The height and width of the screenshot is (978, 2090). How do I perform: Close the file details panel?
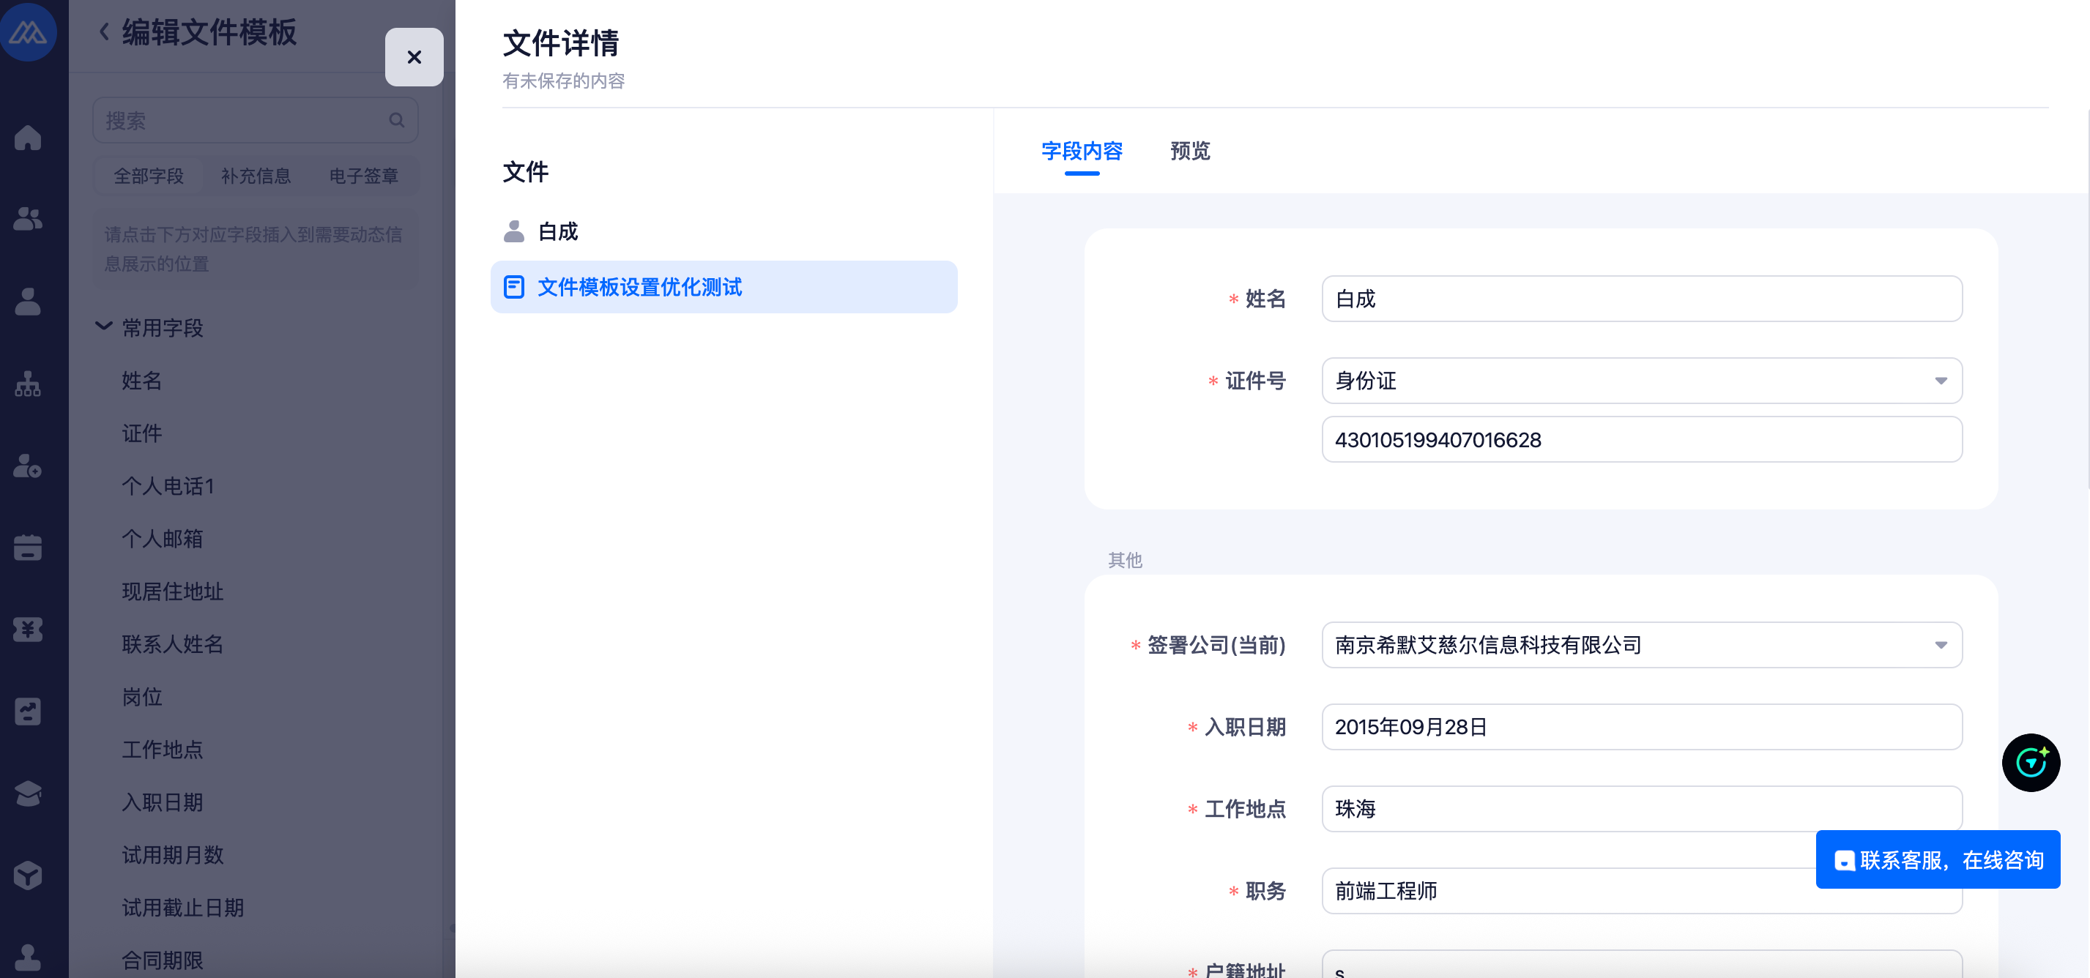pos(414,57)
